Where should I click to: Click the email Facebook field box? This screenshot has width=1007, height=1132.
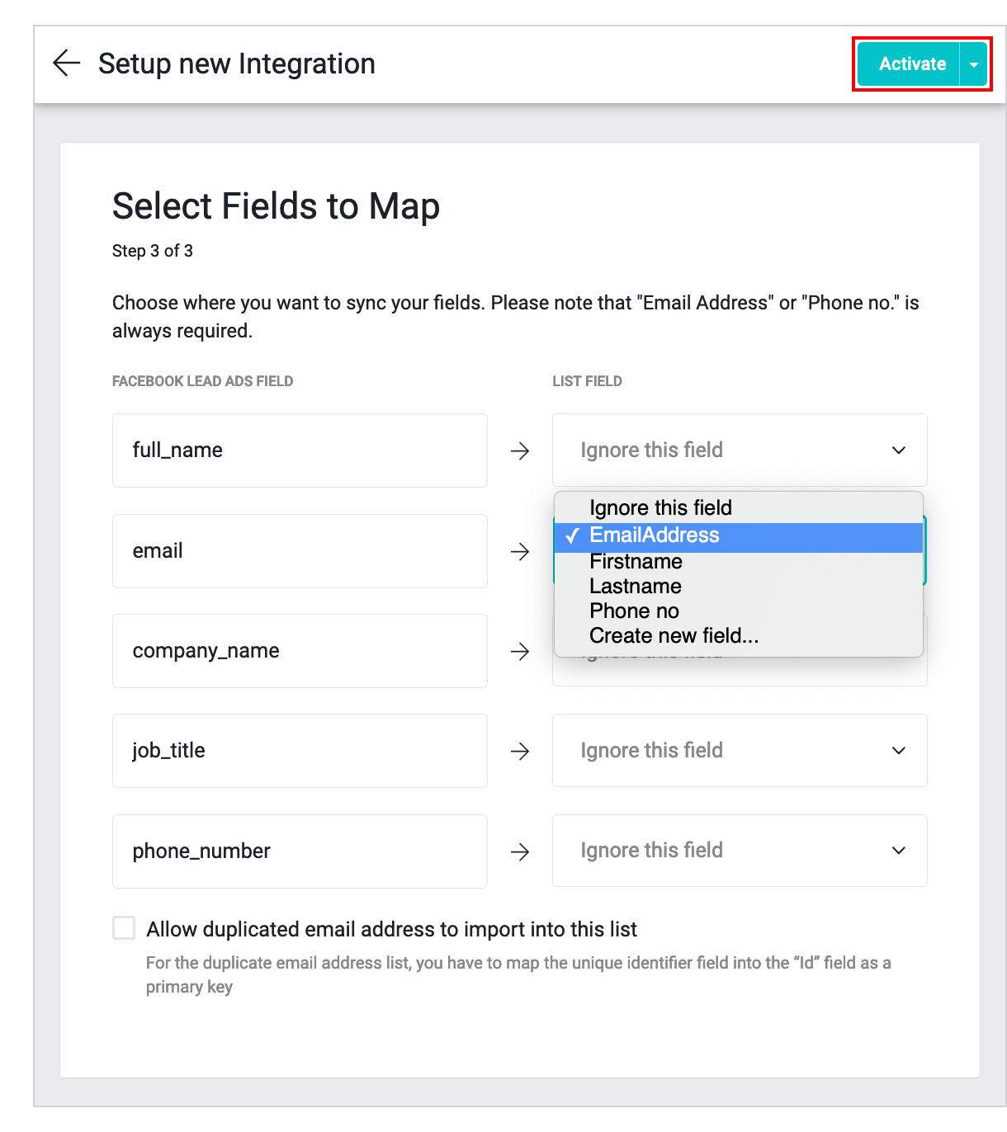(x=300, y=551)
